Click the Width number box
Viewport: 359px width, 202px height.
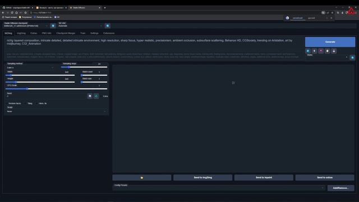coord(67,72)
